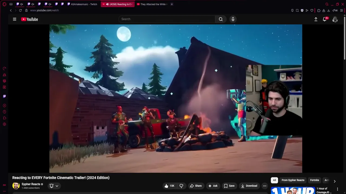The image size is (346, 194).
Task: Open browser downloads icon
Action: 328,10
